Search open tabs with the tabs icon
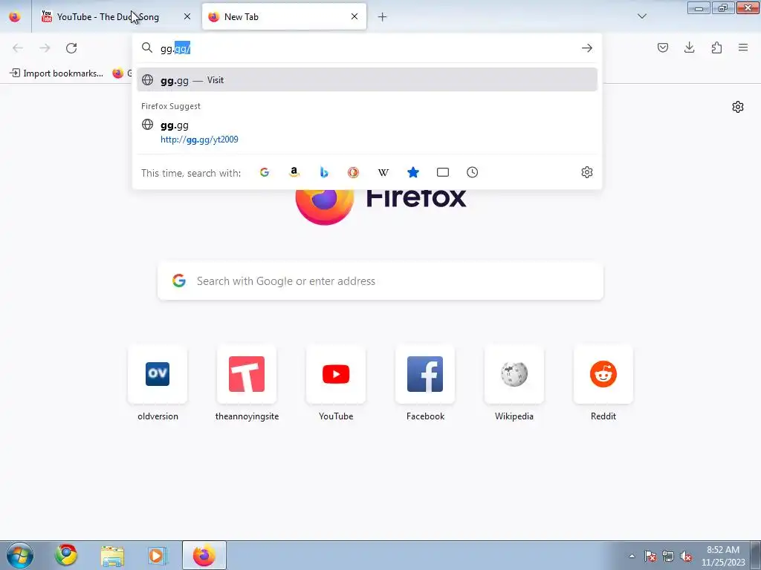The image size is (761, 570). click(443, 172)
